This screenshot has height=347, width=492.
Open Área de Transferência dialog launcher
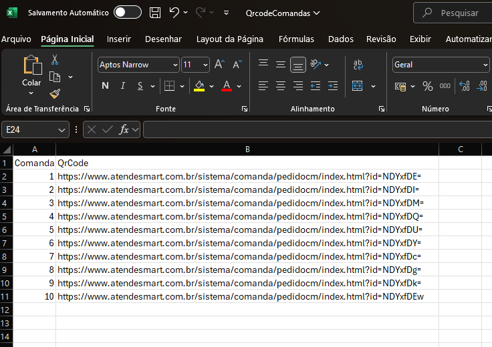point(87,109)
